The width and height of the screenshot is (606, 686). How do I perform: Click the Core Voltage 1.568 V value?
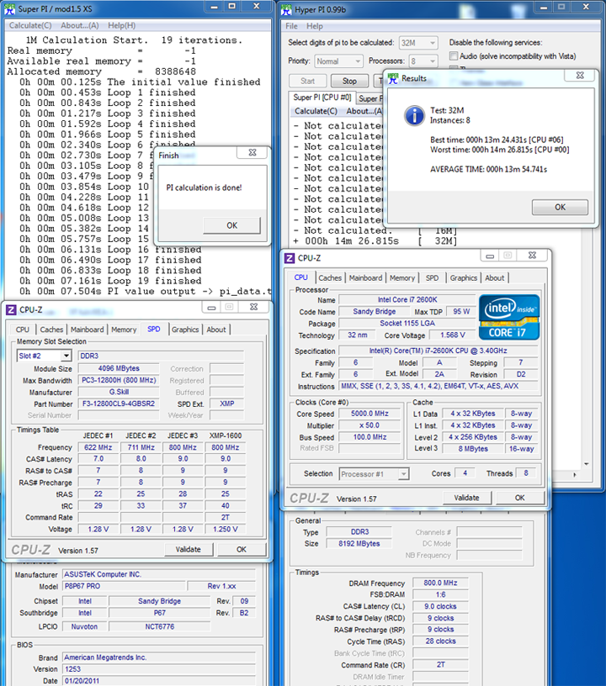[x=452, y=335]
